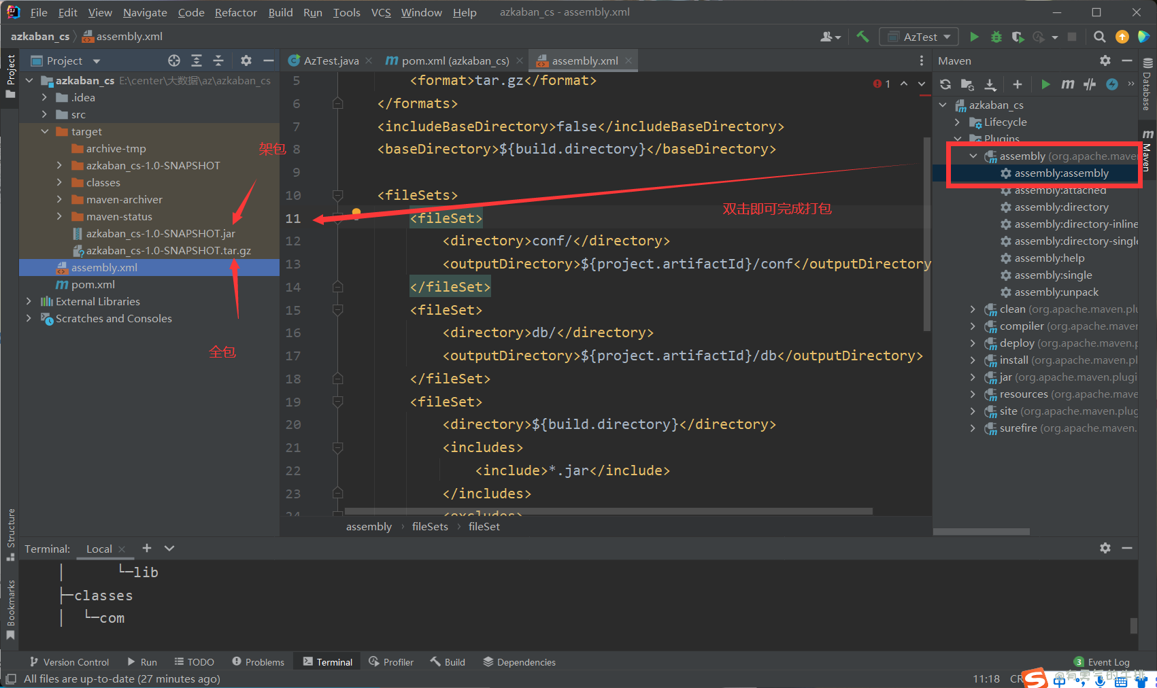Screen dimensions: 1157x688
Task: Open terminal sessions dropdown chevron
Action: [x=169, y=548]
